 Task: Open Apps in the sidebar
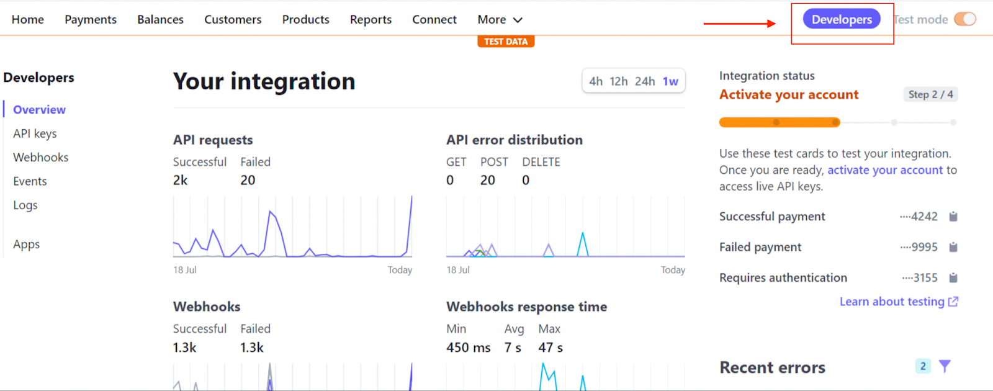tap(27, 245)
